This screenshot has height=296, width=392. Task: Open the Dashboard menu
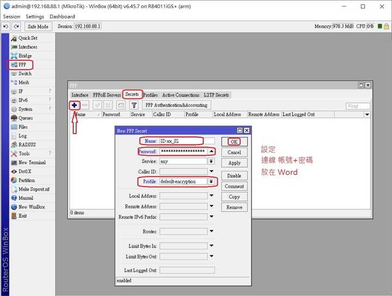point(62,16)
